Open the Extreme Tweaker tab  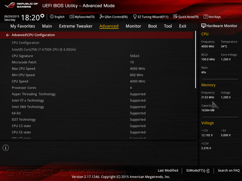76,26
